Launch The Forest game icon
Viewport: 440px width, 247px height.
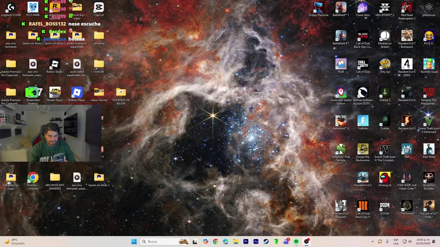tap(407, 208)
